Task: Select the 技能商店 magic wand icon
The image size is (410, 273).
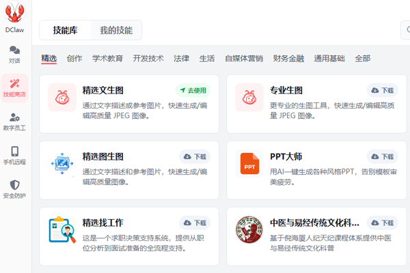Action: coord(14,83)
